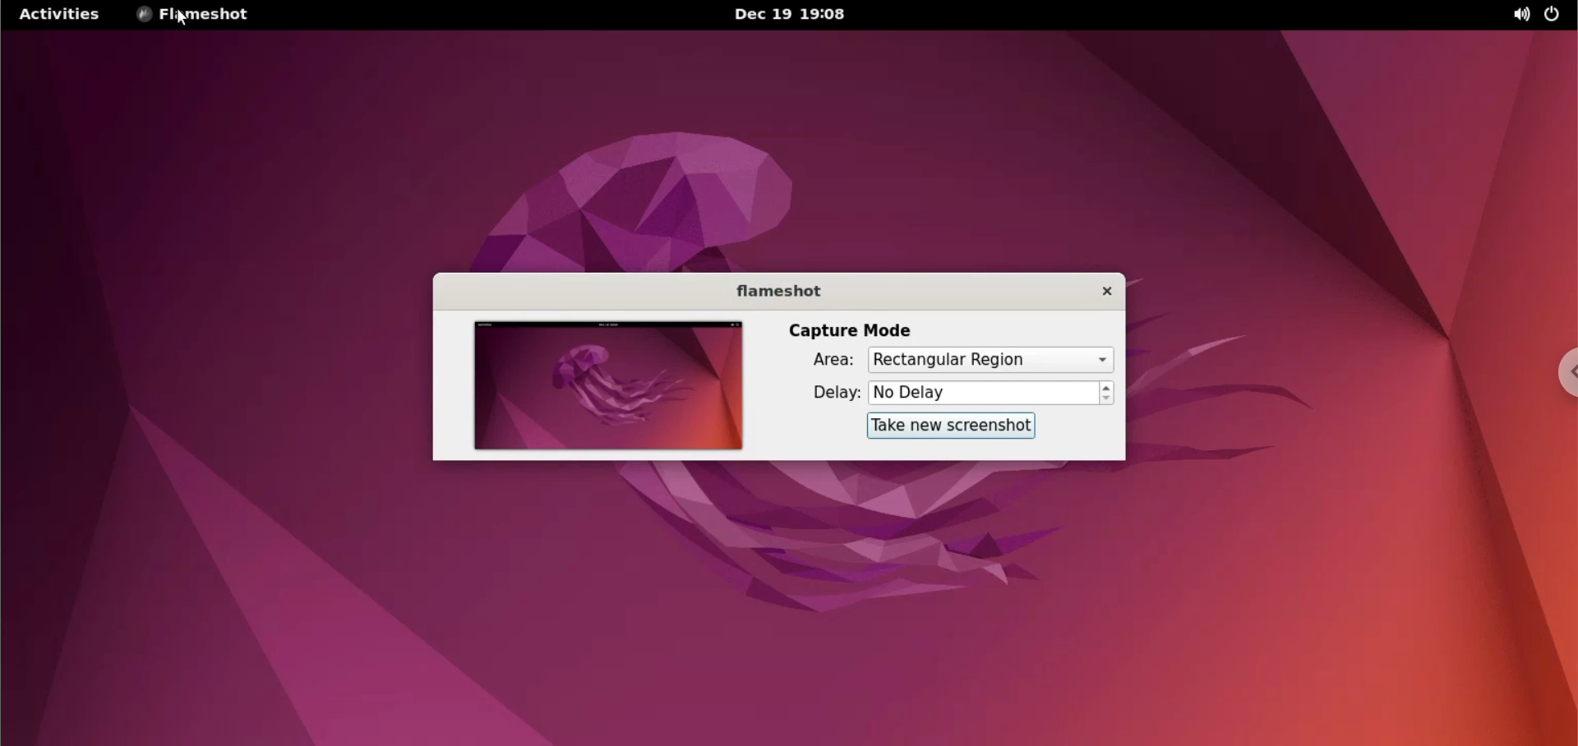Focus the No Delay input field
The height and width of the screenshot is (746, 1578).
tap(982, 394)
